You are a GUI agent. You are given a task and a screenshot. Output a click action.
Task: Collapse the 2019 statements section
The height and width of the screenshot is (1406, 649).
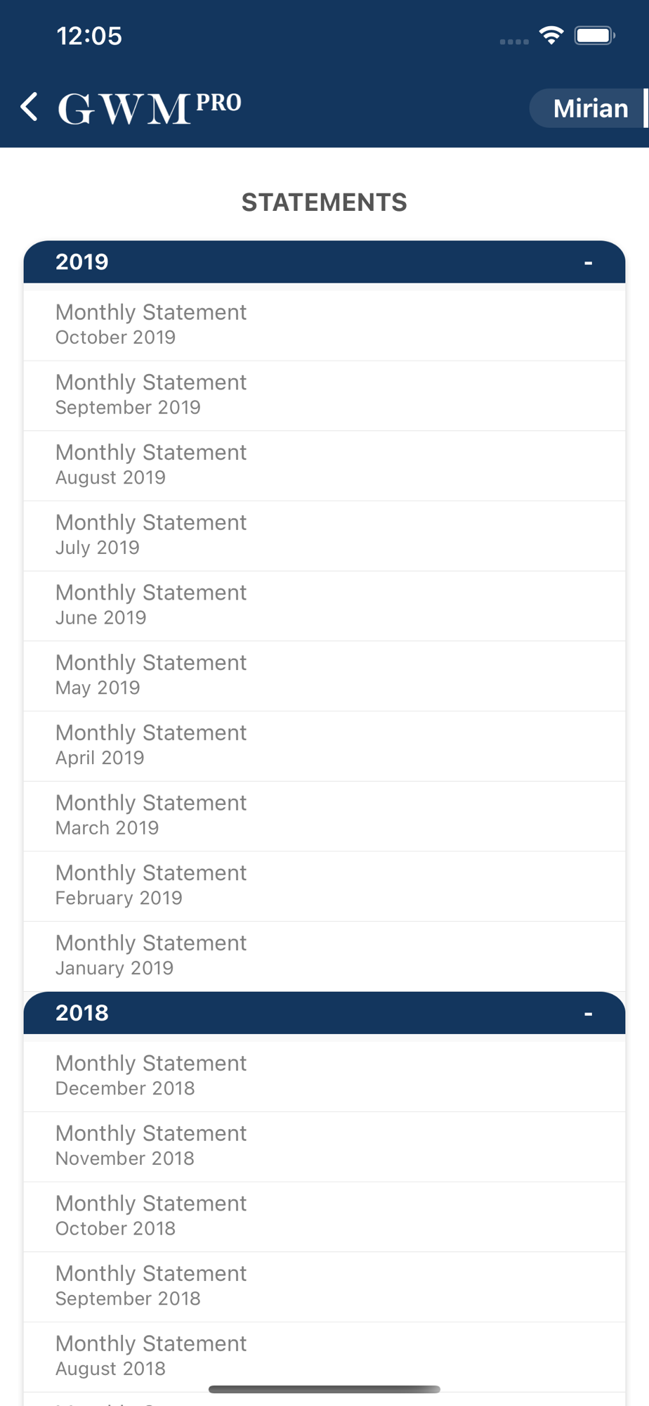(324, 262)
